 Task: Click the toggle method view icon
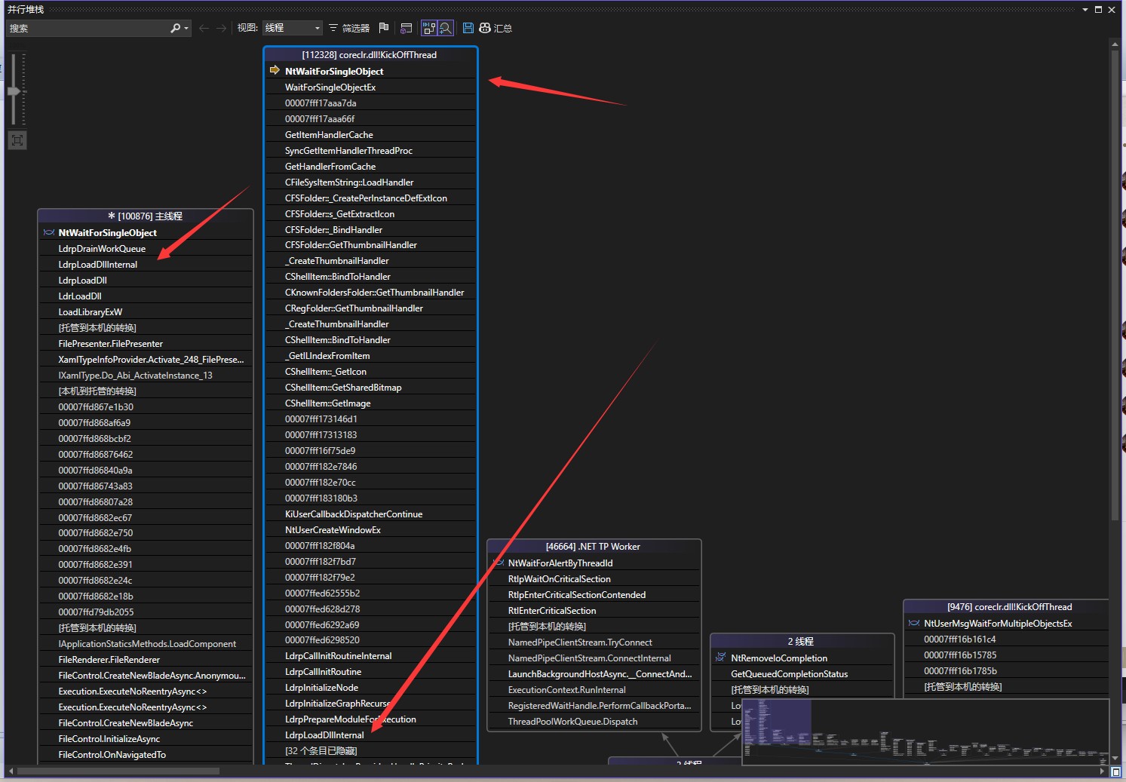click(x=406, y=28)
